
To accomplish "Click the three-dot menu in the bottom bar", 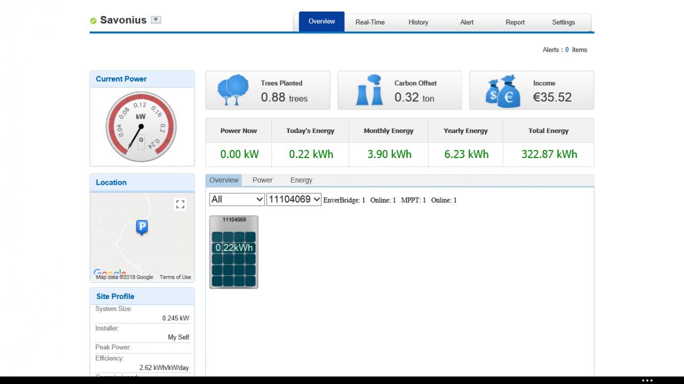I will [x=647, y=381].
